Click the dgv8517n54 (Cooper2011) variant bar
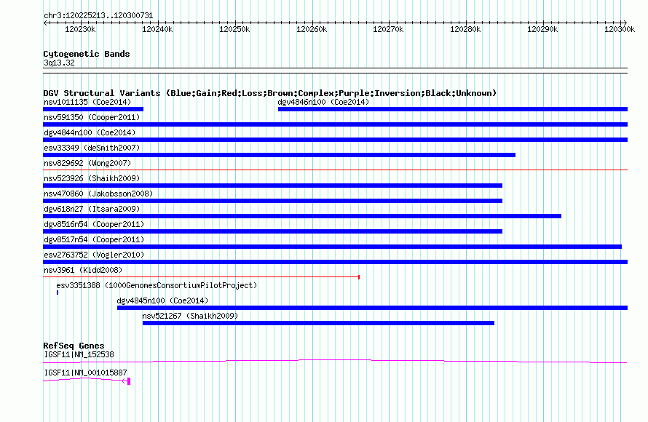Image resolution: width=648 pixels, height=422 pixels. (x=332, y=247)
